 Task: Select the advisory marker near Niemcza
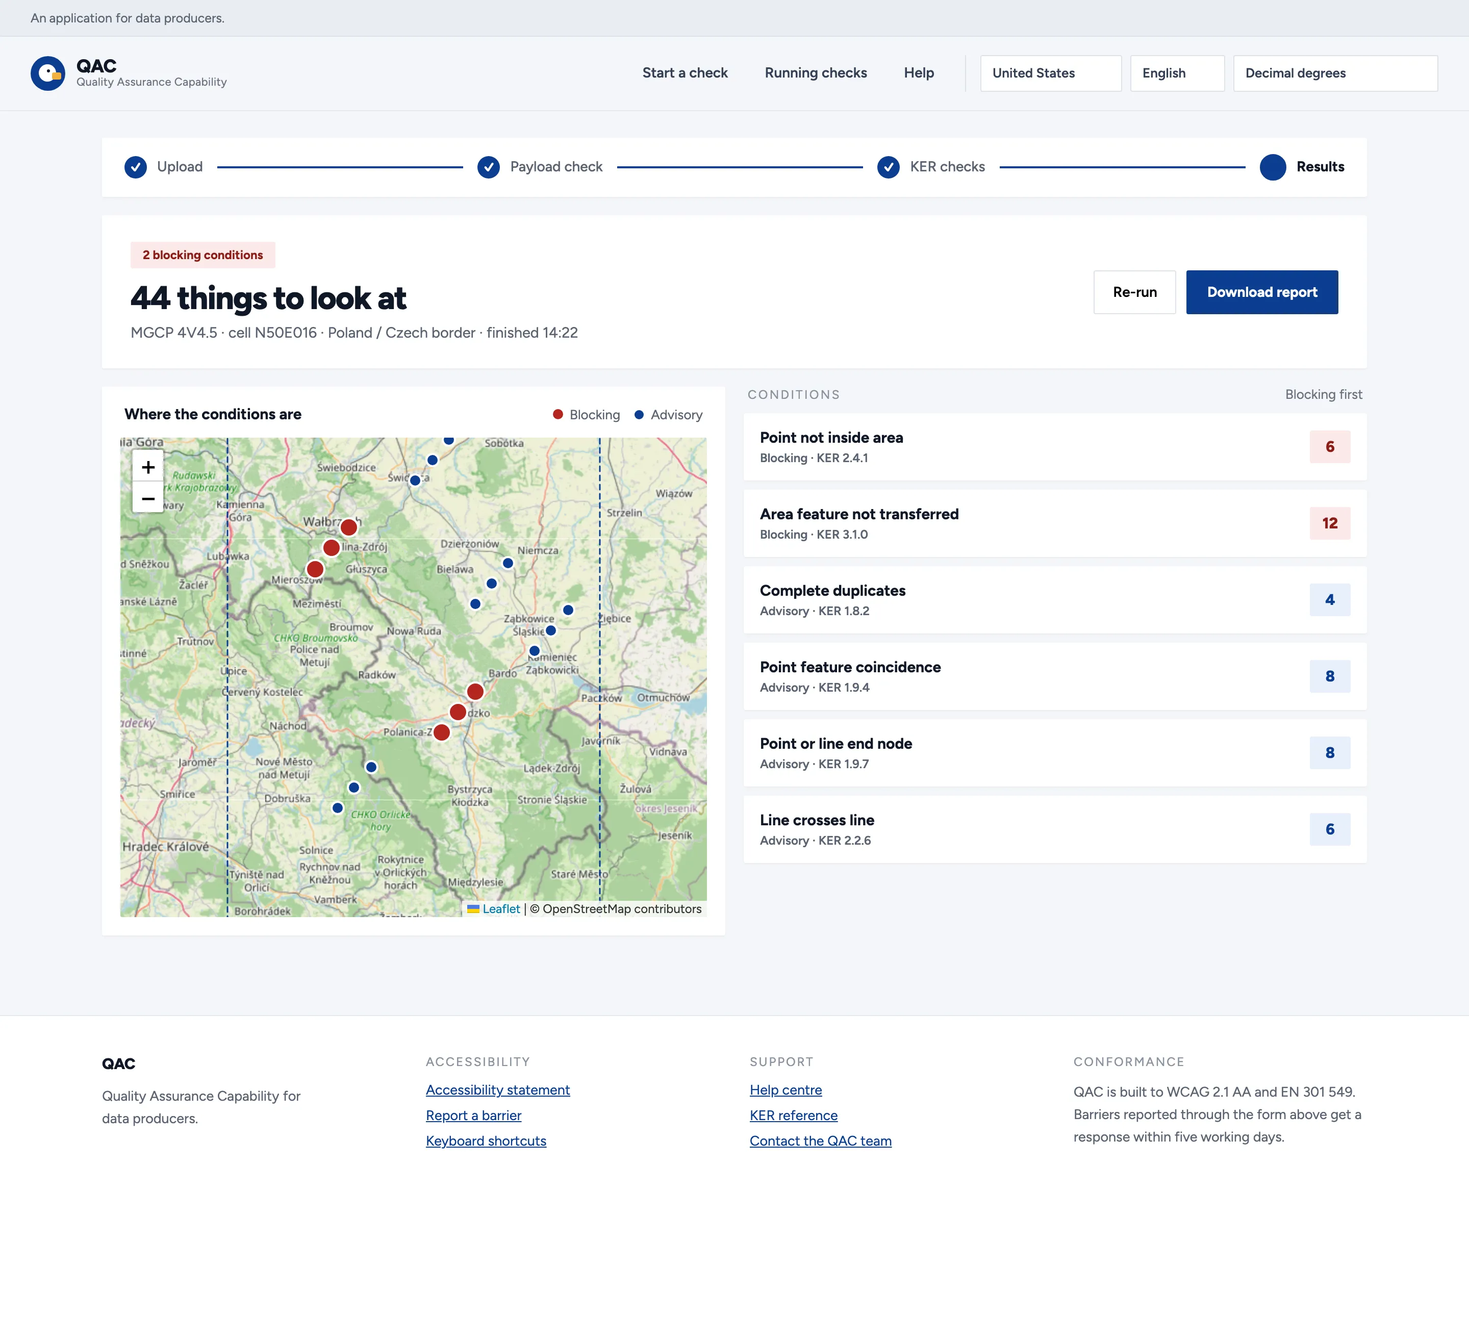pyautogui.click(x=508, y=563)
